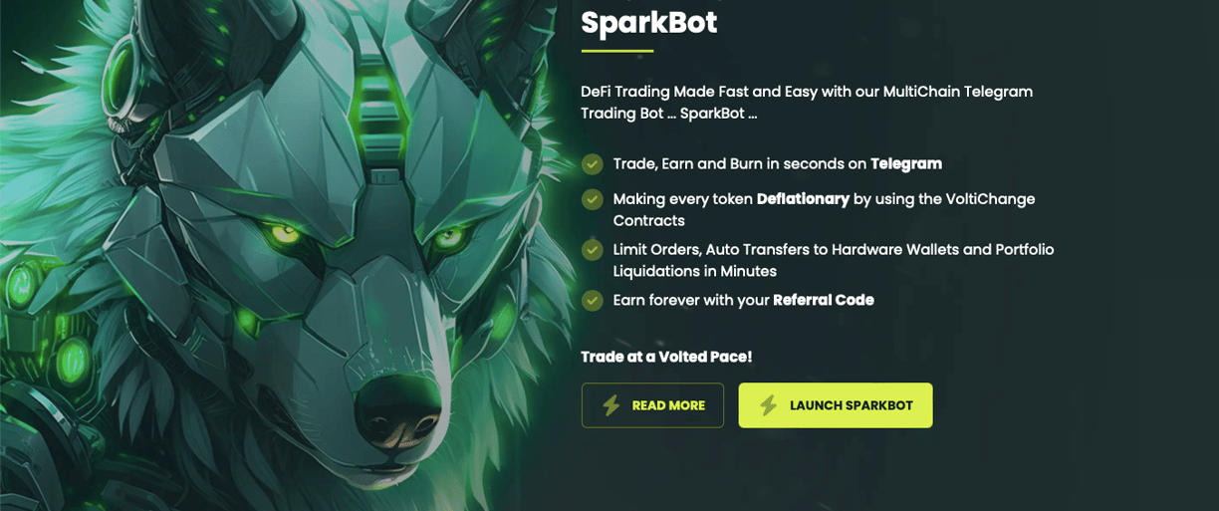The width and height of the screenshot is (1219, 511).
Task: Click the wolf's glowing left eye
Action: 286,235
